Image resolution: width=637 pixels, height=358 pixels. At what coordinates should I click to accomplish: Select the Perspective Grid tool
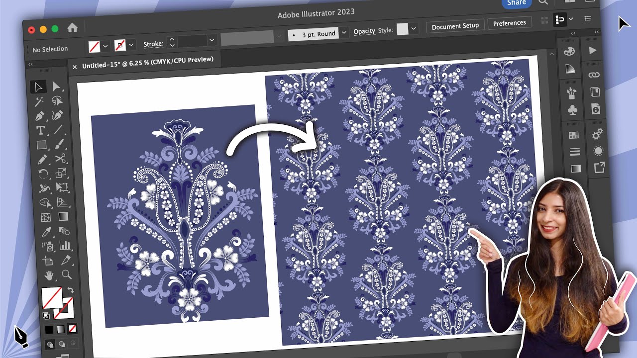63,202
